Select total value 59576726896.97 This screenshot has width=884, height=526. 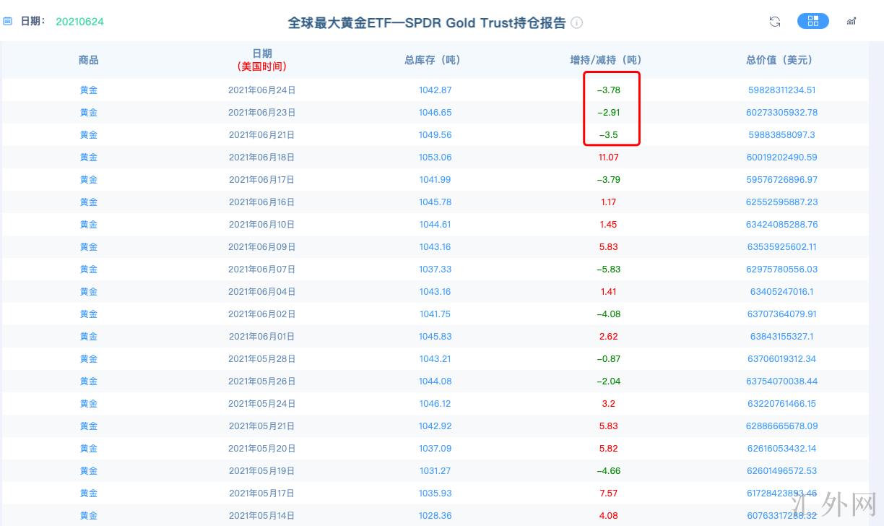point(784,180)
